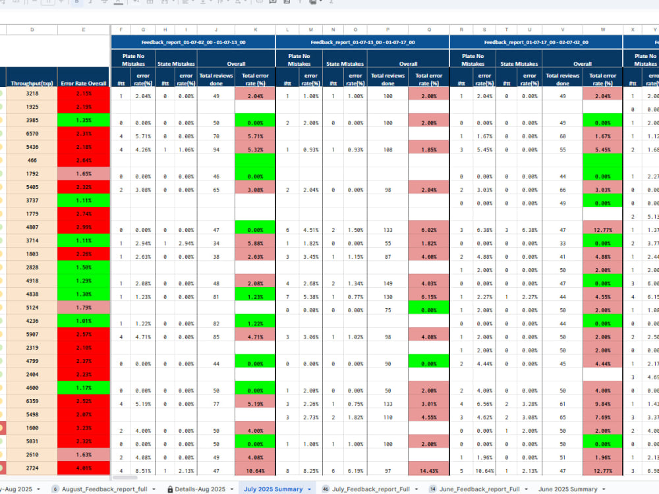Screen dimensions: 659x494
Task: Select the Feedback_report_01-07-17_00 - 02-07-02_00 header cell
Action: coord(536,42)
